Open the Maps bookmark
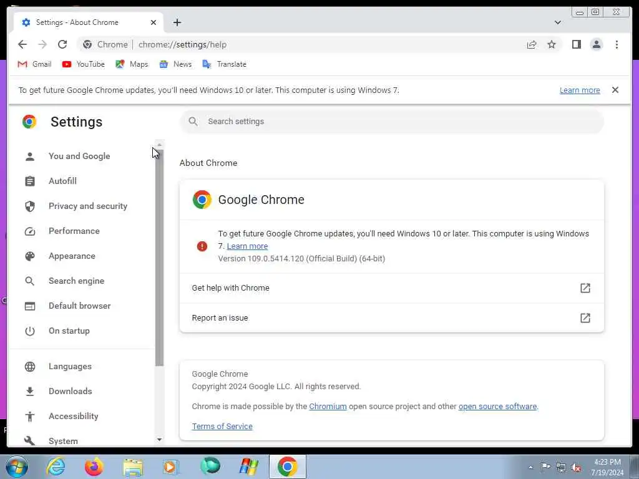 tap(132, 64)
